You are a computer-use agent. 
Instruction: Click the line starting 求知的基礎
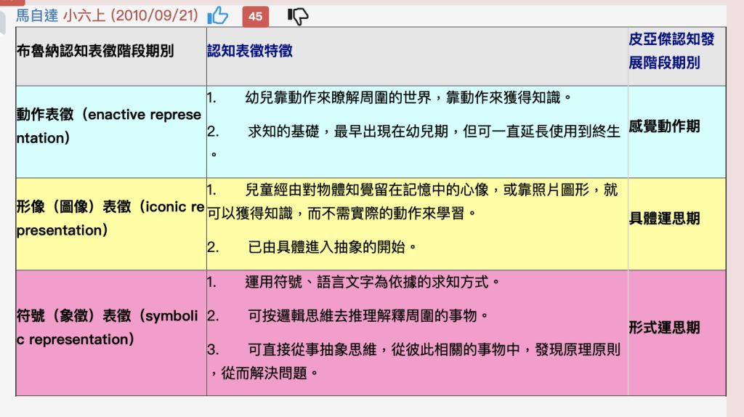tap(433, 131)
